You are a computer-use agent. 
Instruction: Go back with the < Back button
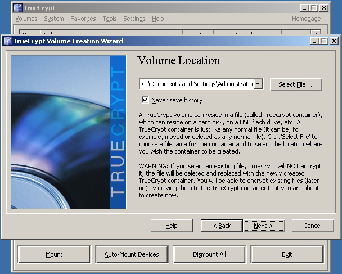222,226
